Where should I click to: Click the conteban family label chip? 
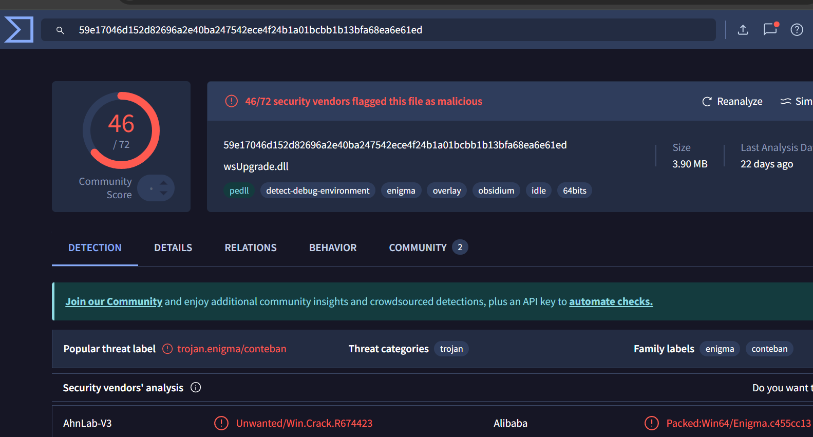pos(769,349)
